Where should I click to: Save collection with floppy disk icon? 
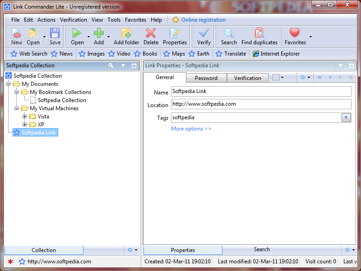pyautogui.click(x=55, y=37)
